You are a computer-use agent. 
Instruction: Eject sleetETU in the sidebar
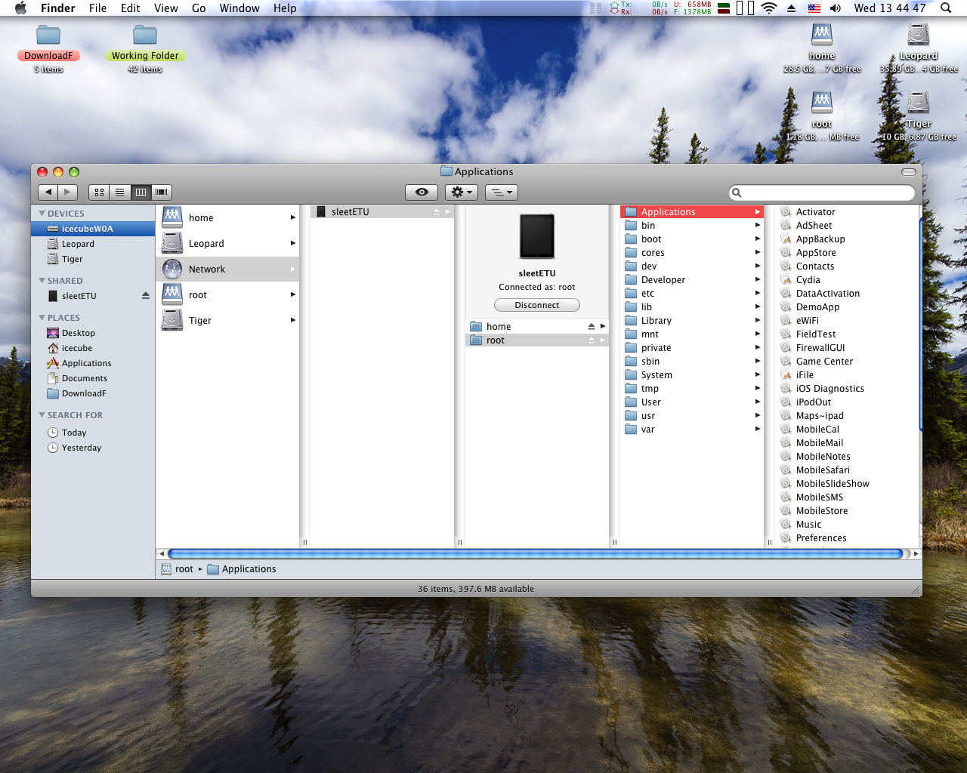[x=145, y=296]
